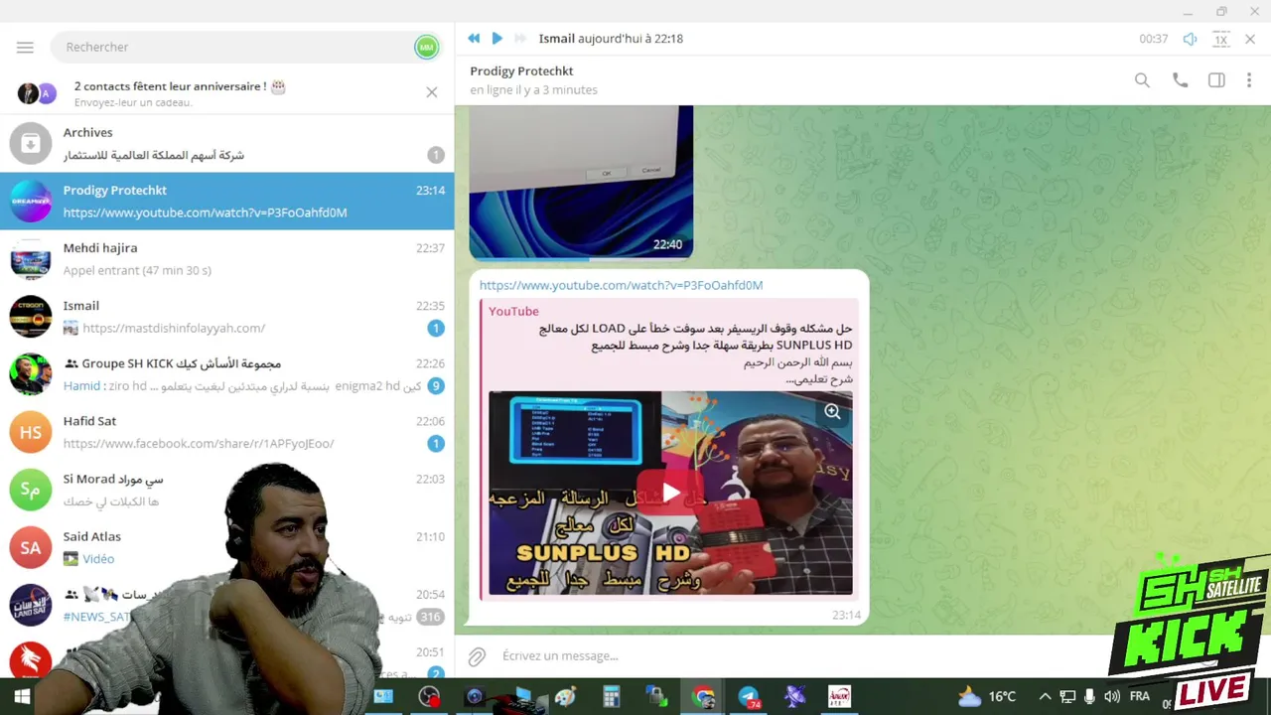The height and width of the screenshot is (715, 1271).
Task: Open Paint from the taskbar
Action: click(566, 697)
